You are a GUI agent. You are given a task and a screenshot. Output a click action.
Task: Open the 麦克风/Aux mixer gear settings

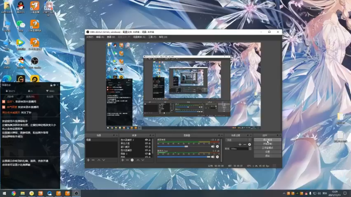click(217, 157)
